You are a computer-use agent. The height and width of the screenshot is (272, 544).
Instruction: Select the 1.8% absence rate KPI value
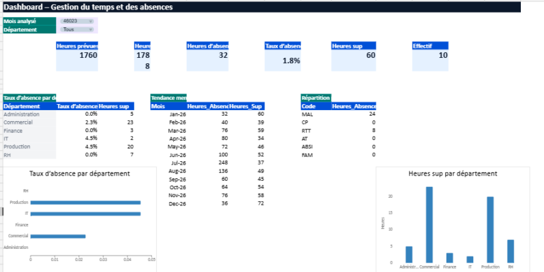[283, 61]
